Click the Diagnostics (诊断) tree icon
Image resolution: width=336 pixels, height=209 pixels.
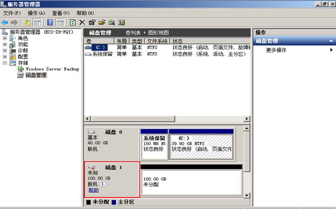pyautogui.click(x=12, y=51)
